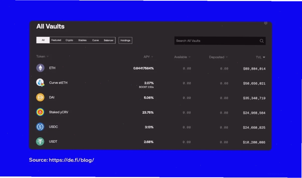Click the DAI TVL $35,340,719
The height and width of the screenshot is (178, 302).
(254, 98)
